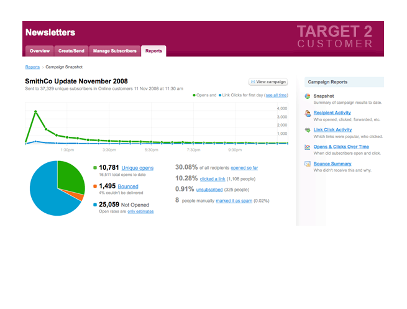Select the Reports tab
407x309 pixels.
tap(153, 51)
